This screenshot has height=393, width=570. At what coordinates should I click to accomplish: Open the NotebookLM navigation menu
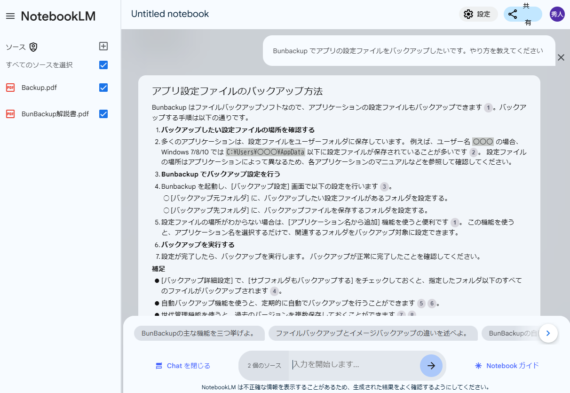tap(10, 16)
